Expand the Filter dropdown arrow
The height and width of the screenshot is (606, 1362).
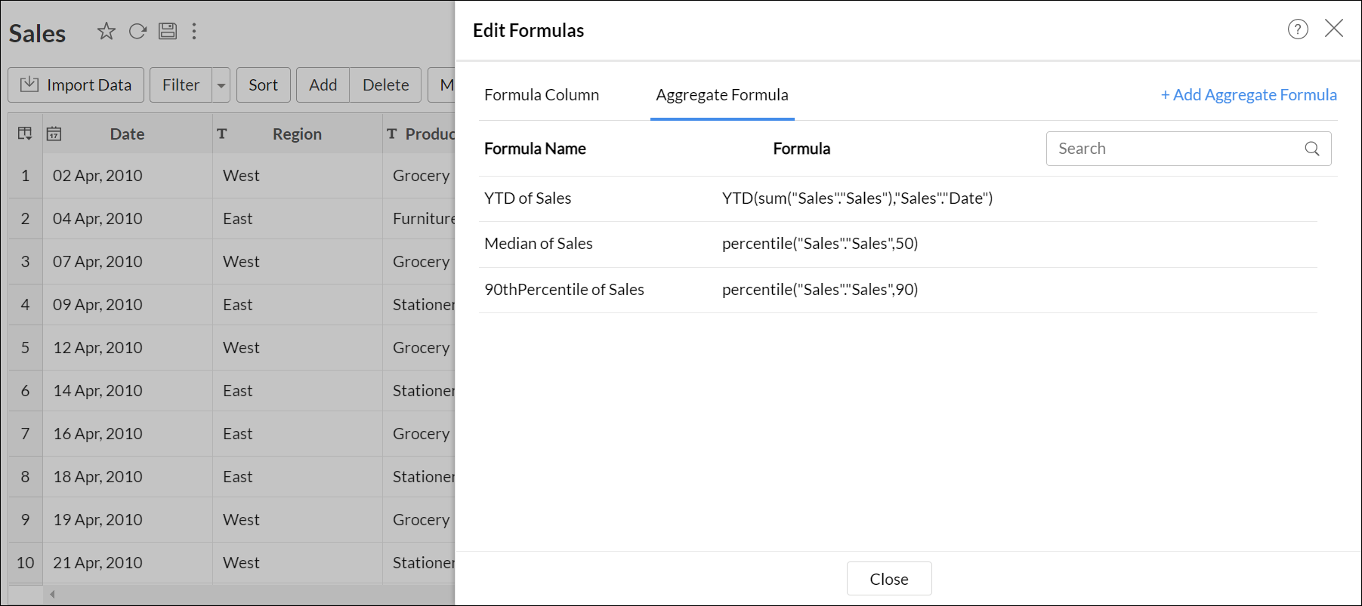point(221,85)
